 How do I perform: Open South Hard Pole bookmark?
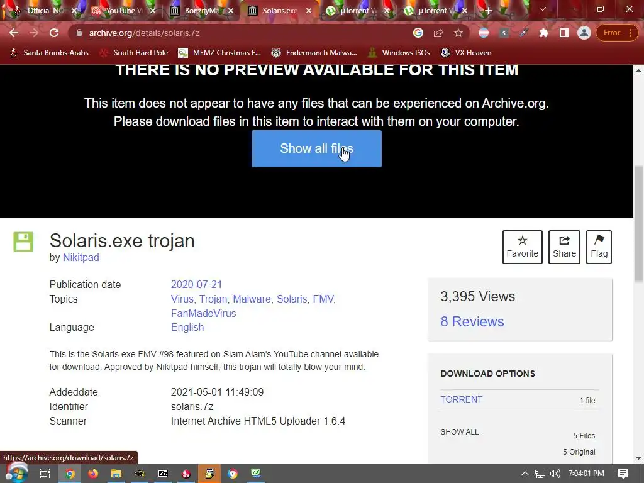click(135, 53)
